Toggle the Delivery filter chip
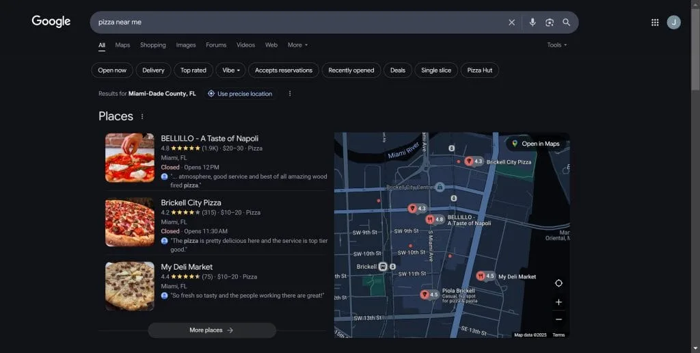Screen dimensions: 700x353 click(153, 70)
